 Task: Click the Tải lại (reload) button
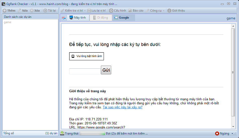[50, 11]
